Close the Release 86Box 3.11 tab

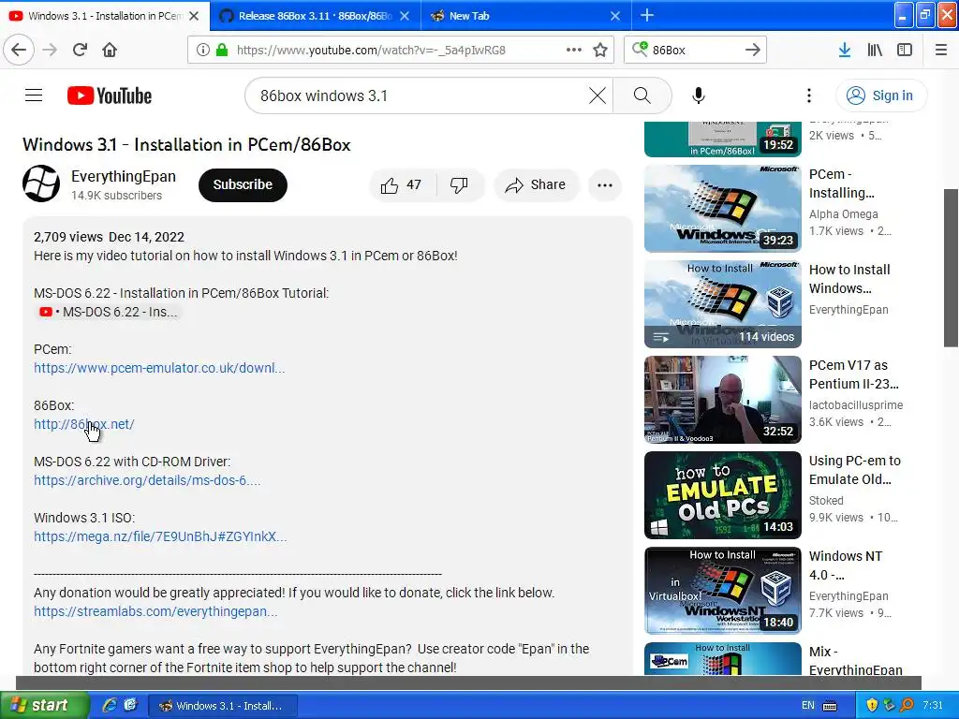point(405,16)
